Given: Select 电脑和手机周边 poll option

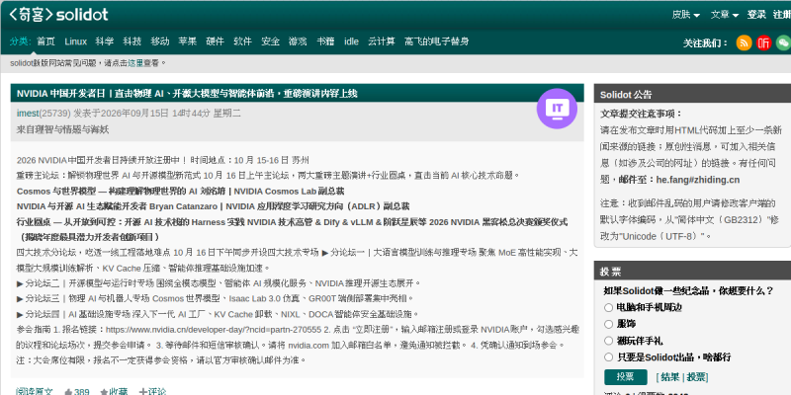Looking at the screenshot, I should (x=609, y=307).
